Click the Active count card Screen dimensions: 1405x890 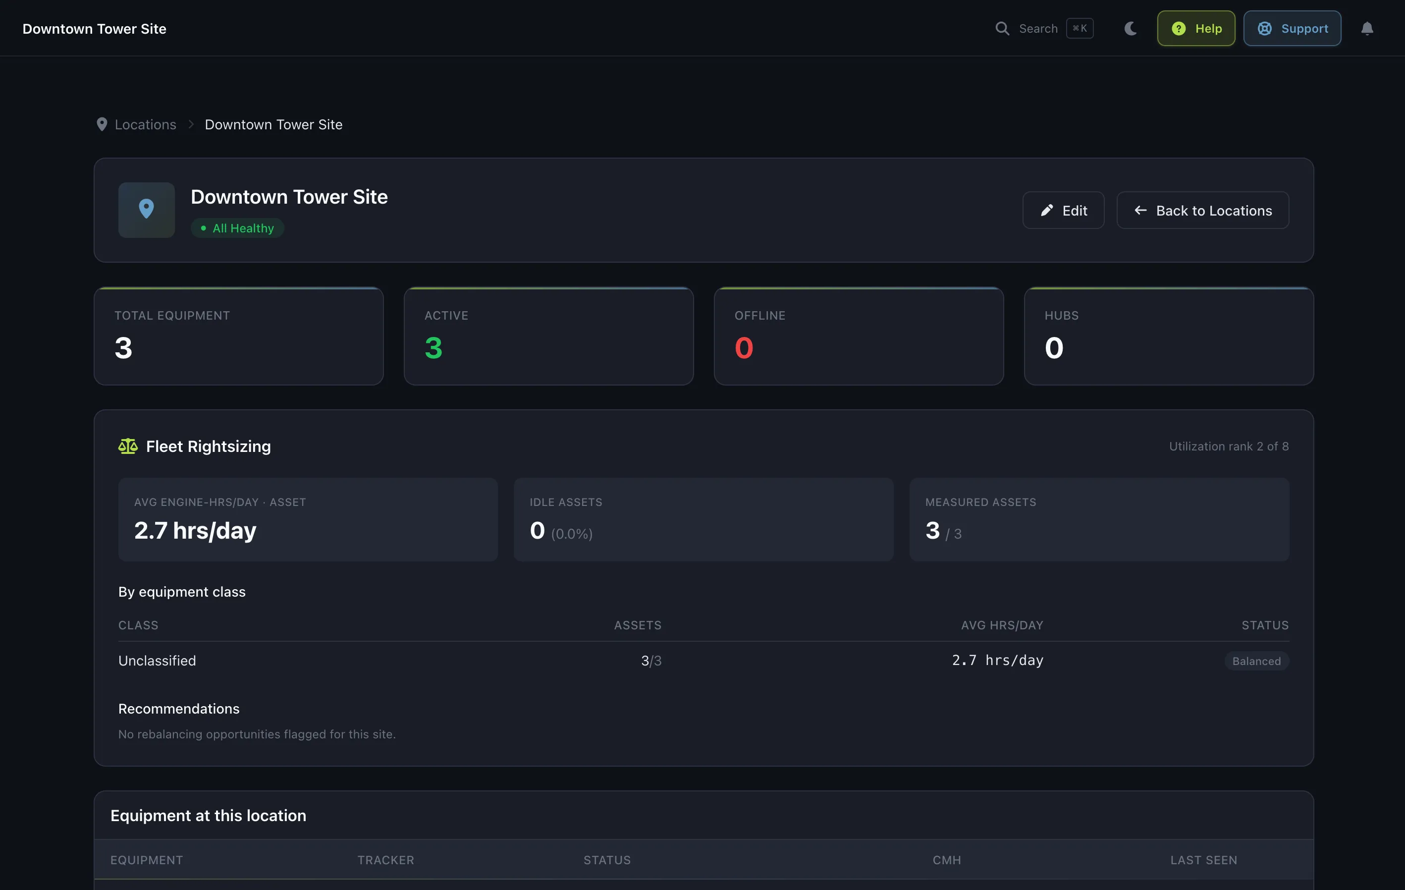point(548,336)
